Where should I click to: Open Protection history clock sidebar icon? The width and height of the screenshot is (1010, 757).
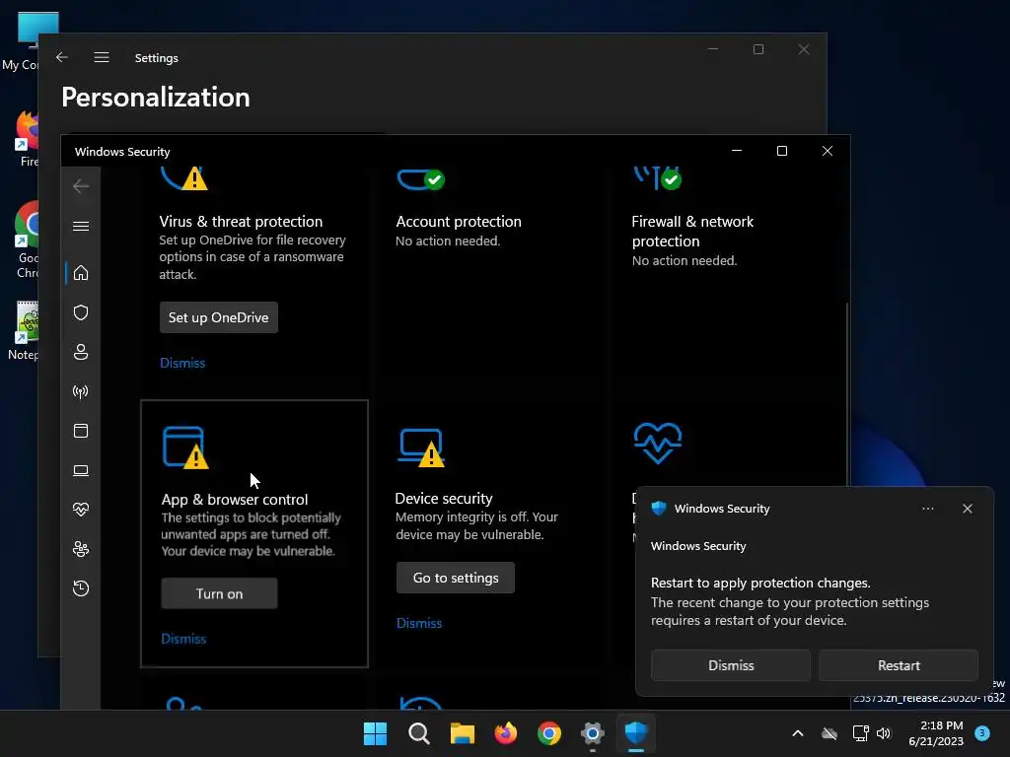(x=81, y=588)
